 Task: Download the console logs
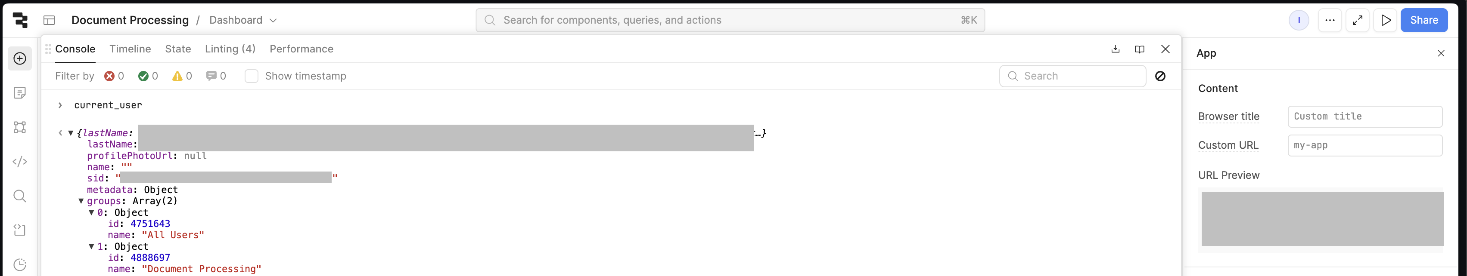(x=1115, y=49)
